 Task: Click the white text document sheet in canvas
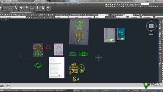click(57, 68)
